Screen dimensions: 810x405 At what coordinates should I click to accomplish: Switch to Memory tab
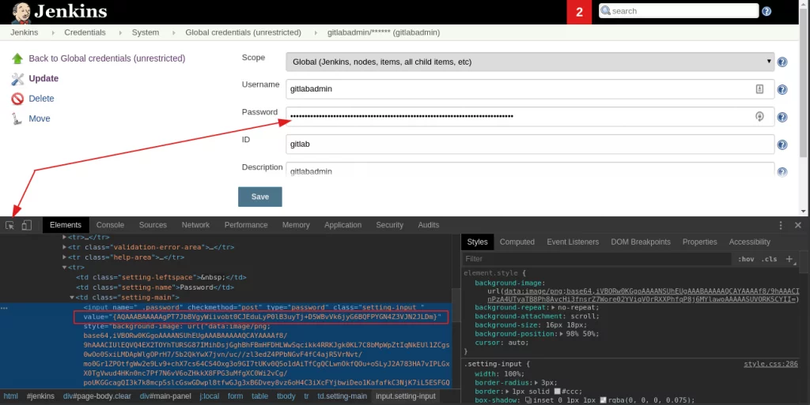click(296, 225)
